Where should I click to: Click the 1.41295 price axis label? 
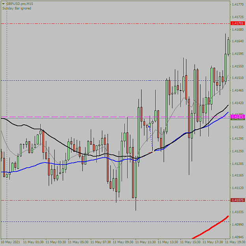(238, 139)
